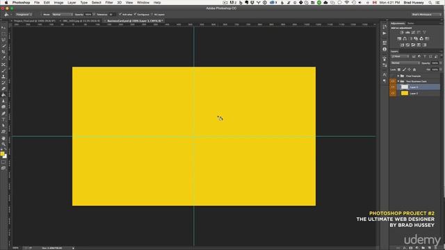Add a Color Balance adjustment
This screenshot has height=250, width=445.
tap(405, 39)
